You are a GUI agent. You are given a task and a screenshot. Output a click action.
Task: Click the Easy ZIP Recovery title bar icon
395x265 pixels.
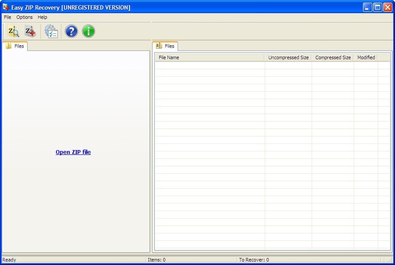(5, 7)
